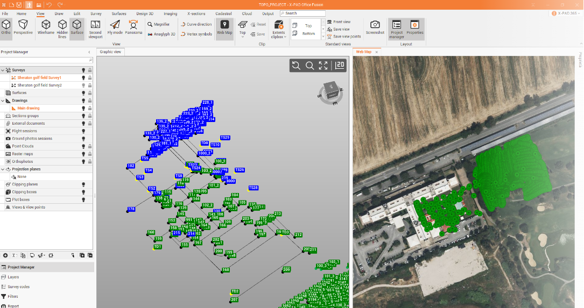Collapse all tree nodes icon
Image resolution: width=584 pixels, height=308 pixels.
coord(90,255)
